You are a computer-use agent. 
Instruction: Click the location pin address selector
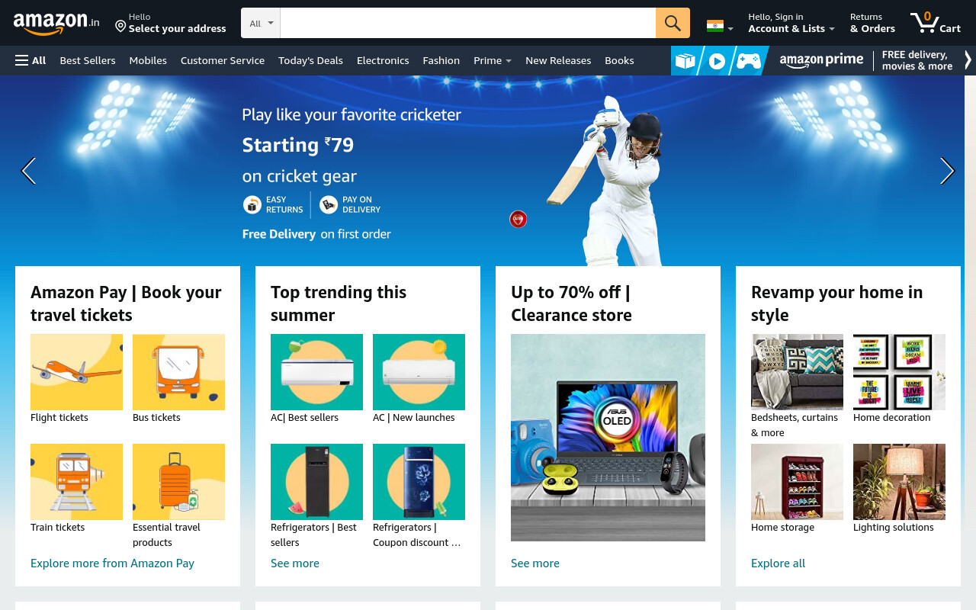[171, 23]
